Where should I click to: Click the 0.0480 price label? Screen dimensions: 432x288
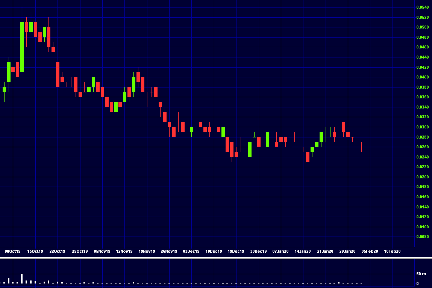[x=422, y=38]
